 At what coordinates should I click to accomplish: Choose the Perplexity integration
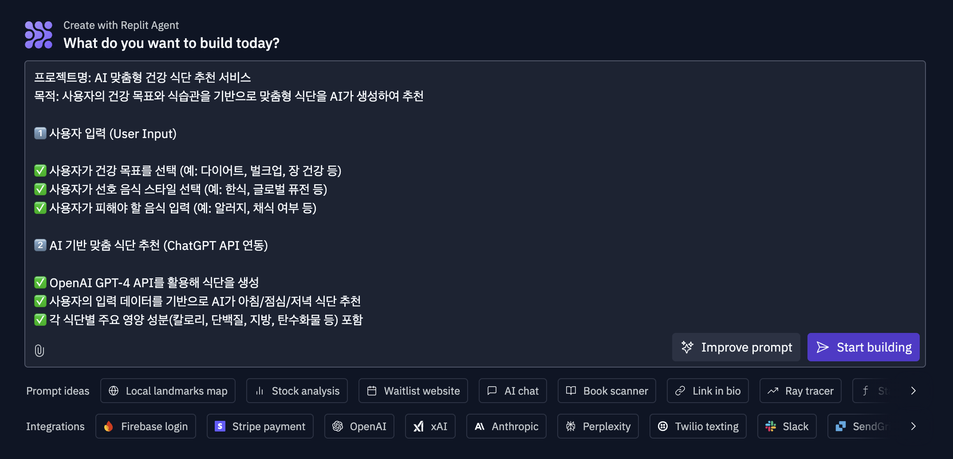(x=598, y=426)
